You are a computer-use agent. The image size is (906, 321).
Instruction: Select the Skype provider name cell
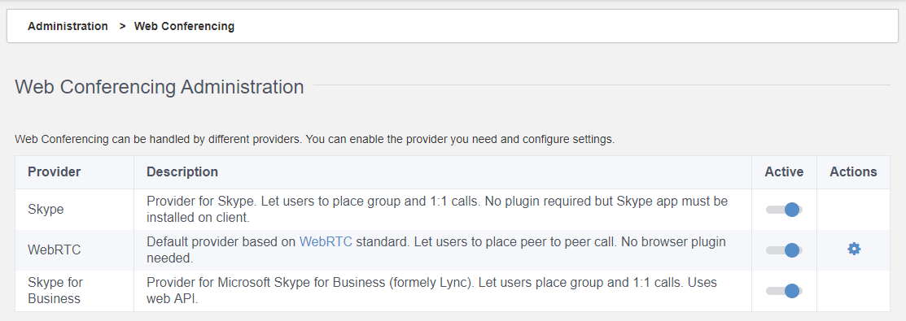(75, 210)
